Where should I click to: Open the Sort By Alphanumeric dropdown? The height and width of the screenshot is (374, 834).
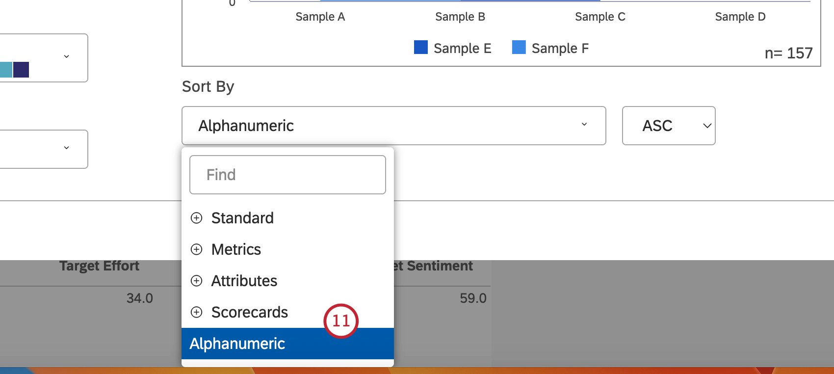[393, 126]
